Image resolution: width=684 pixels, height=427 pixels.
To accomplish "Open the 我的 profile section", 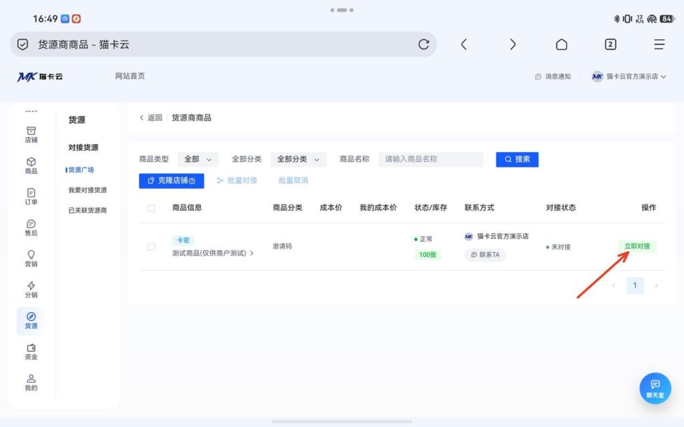I will [x=31, y=382].
